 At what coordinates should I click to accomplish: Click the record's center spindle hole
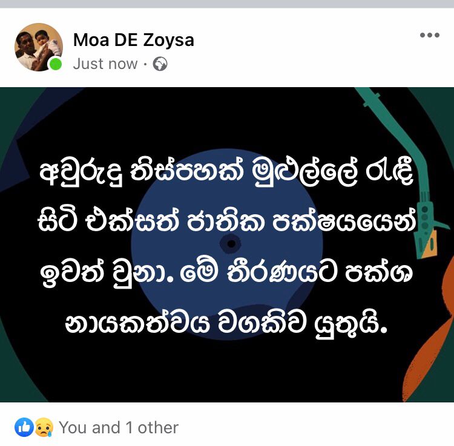pyautogui.click(x=231, y=244)
